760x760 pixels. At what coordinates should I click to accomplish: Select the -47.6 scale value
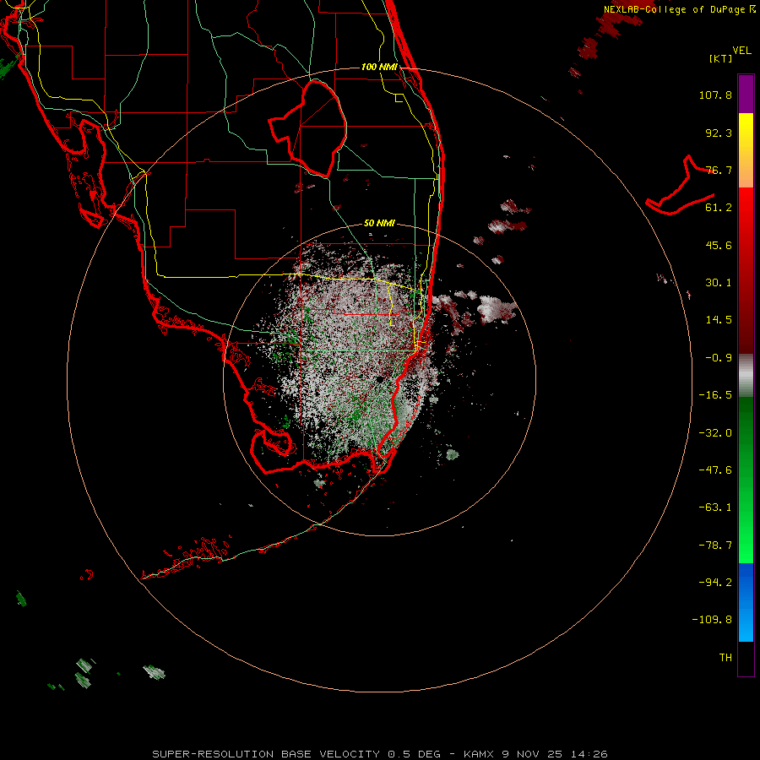(715, 470)
